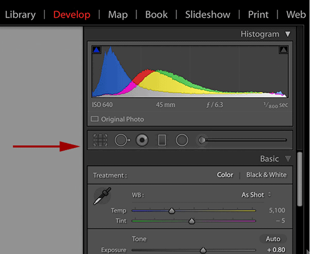Select the Crop Overlay tool
This screenshot has width=310, height=254.
click(100, 140)
